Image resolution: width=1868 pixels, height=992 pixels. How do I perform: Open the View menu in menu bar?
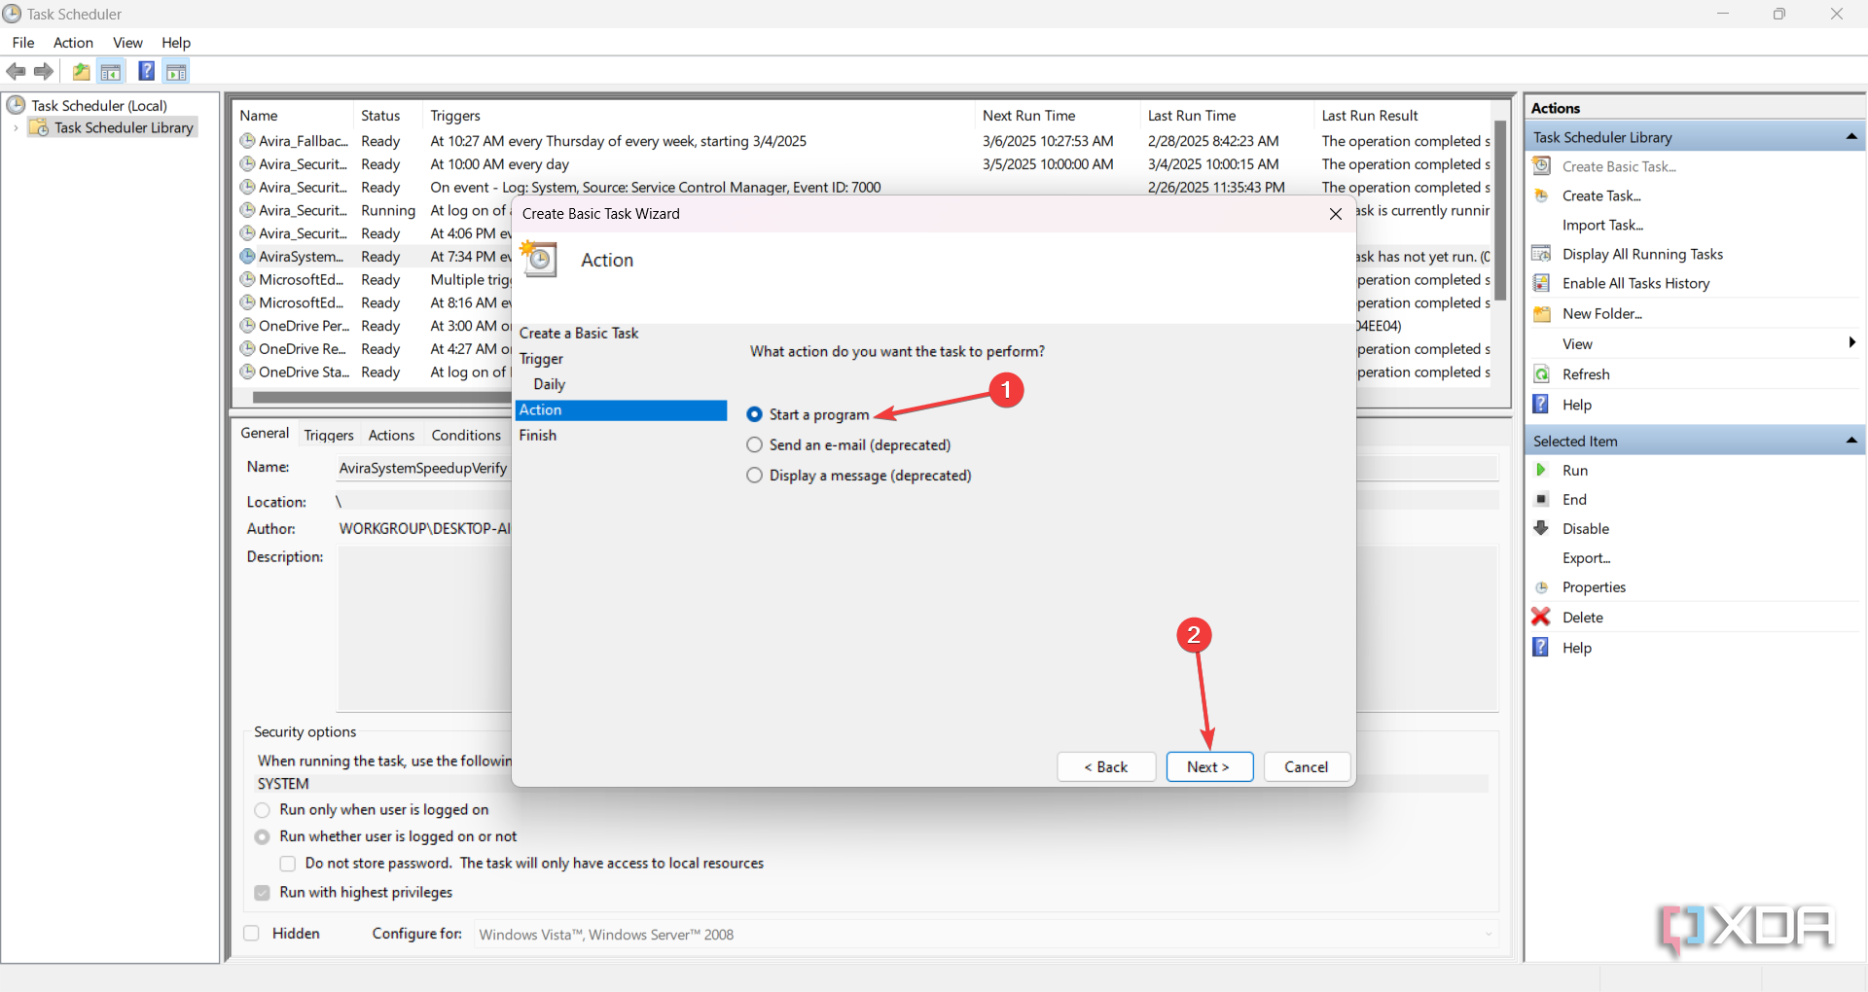[x=127, y=43]
